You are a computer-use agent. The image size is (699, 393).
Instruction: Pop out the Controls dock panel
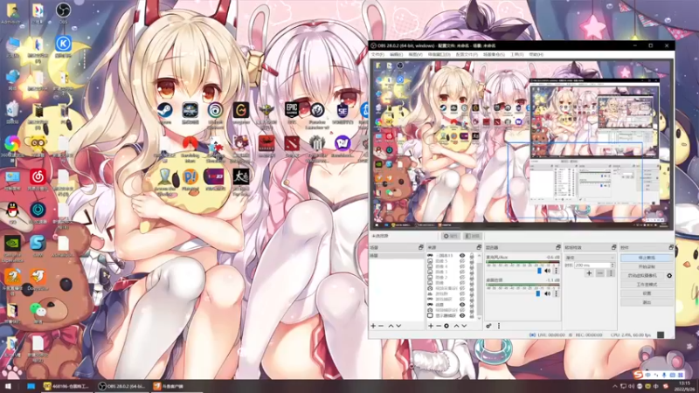pos(671,247)
